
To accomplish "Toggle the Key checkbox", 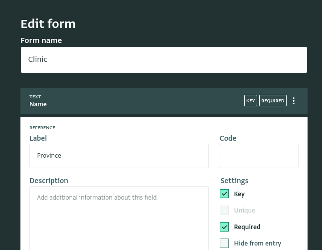I will [x=224, y=194].
